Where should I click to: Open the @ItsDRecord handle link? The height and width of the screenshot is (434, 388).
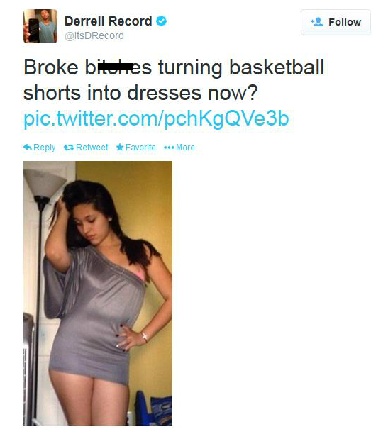click(94, 35)
